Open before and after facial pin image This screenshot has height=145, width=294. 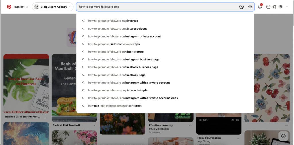click(x=219, y=124)
